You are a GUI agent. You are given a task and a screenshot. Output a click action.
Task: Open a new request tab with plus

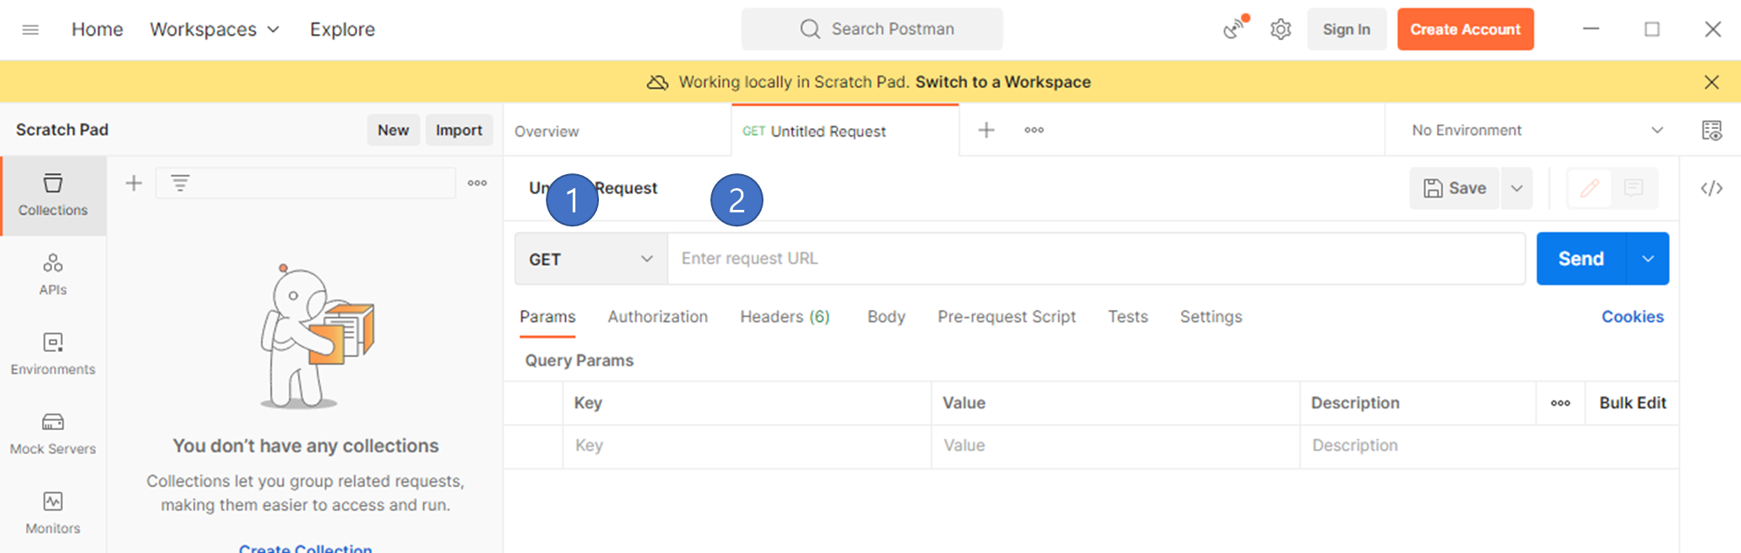click(x=986, y=130)
